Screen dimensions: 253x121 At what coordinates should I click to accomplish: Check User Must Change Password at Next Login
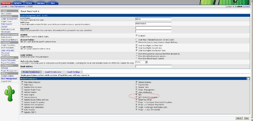point(137,39)
